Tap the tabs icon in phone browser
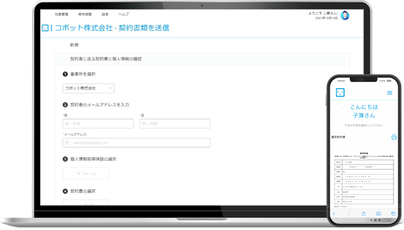The image size is (404, 230). [x=393, y=213]
